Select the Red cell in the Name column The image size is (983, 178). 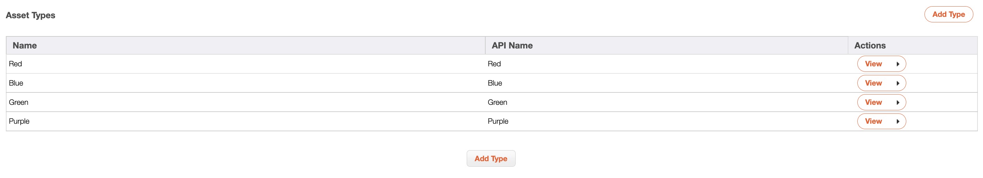15,64
